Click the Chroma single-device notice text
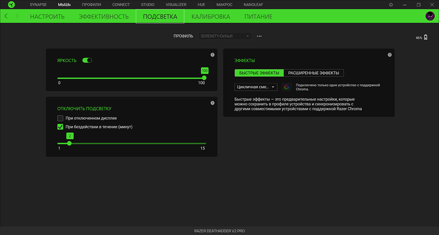 tap(338, 87)
